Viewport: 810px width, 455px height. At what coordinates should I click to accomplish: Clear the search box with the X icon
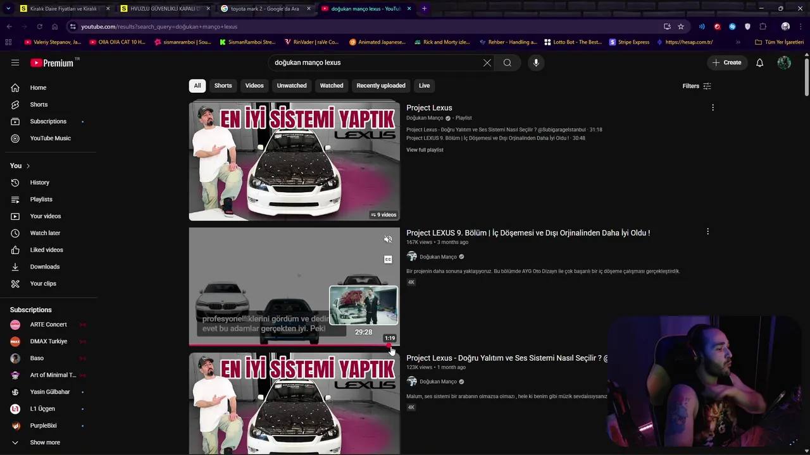pyautogui.click(x=487, y=63)
